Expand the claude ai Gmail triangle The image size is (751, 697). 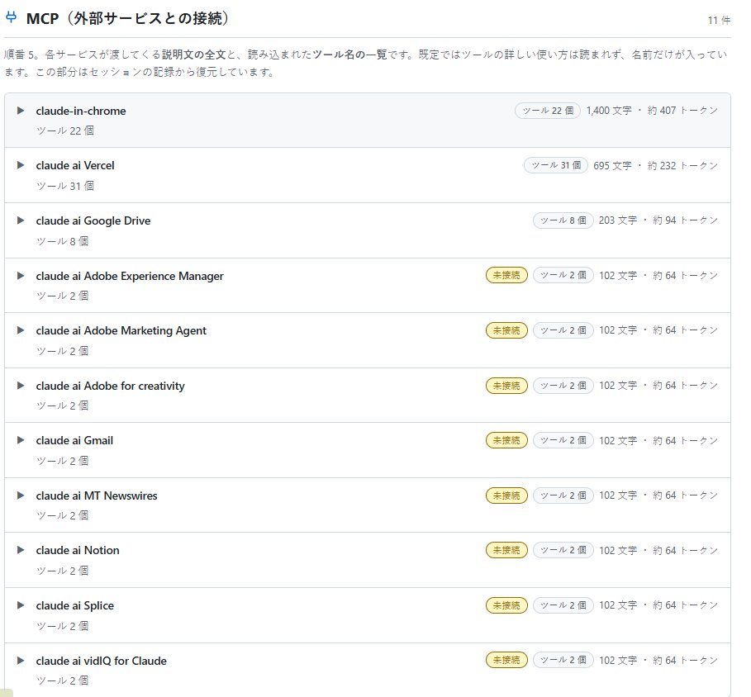pyautogui.click(x=21, y=440)
